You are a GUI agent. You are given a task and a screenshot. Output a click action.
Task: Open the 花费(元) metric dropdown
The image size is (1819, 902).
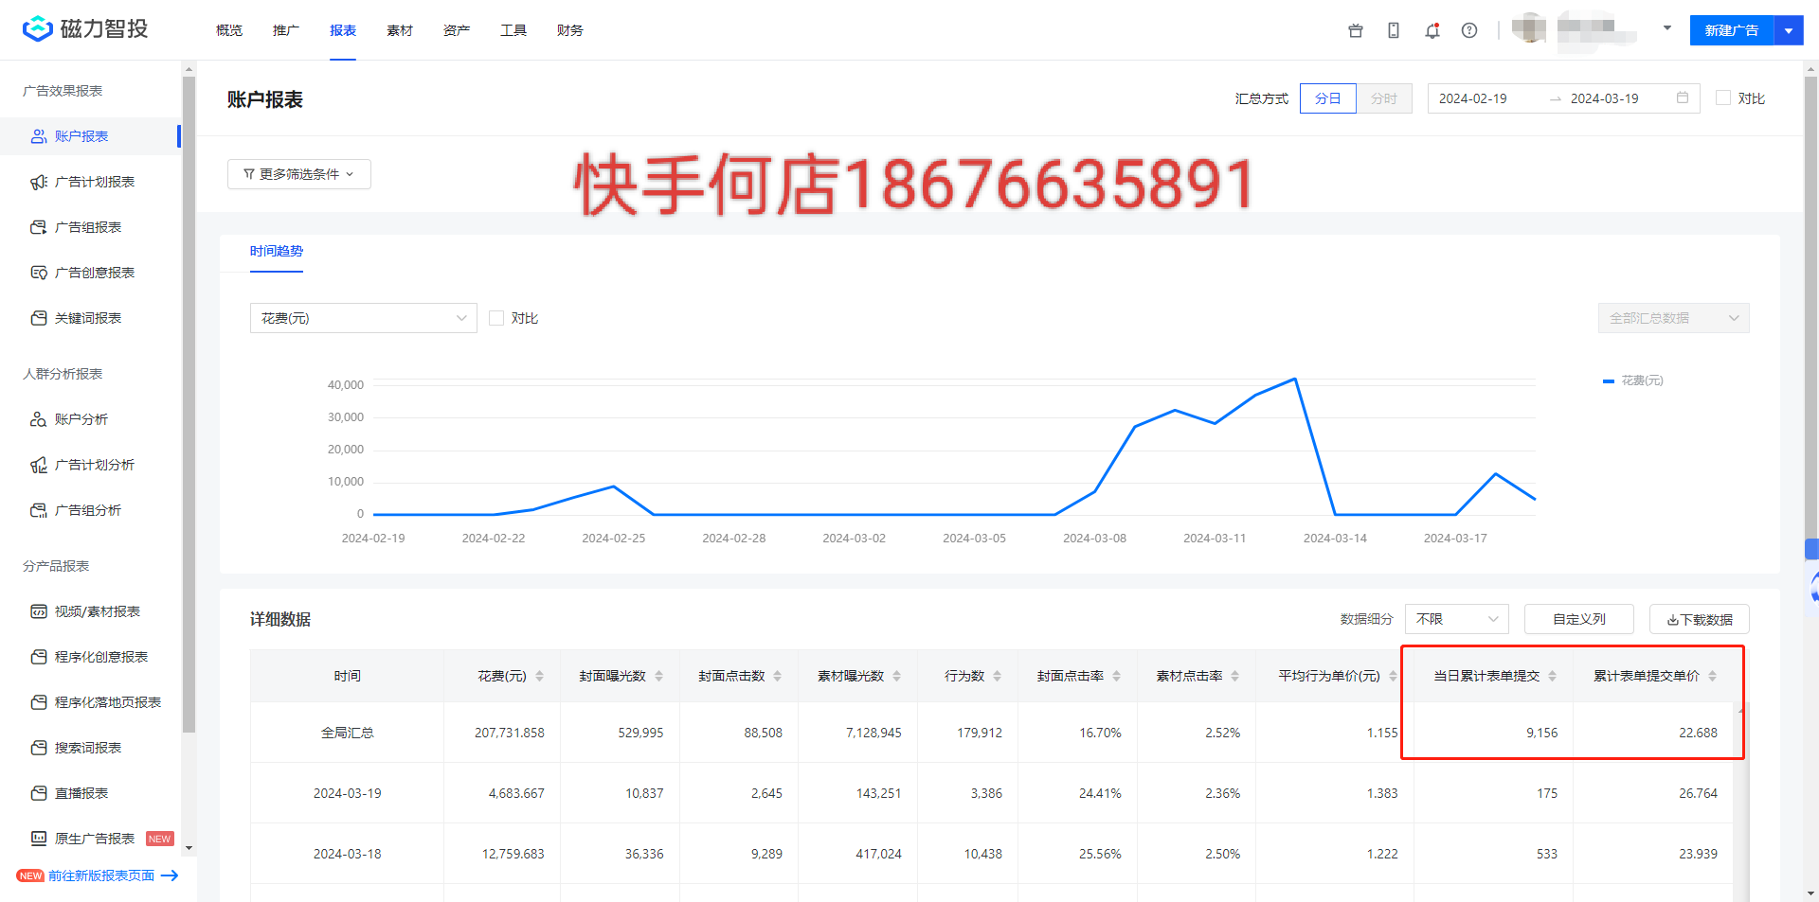364,318
